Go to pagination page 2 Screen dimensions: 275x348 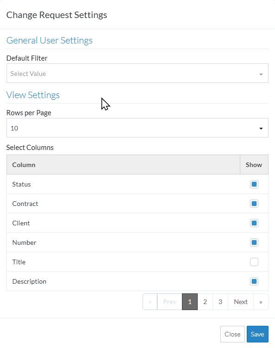coord(205,302)
